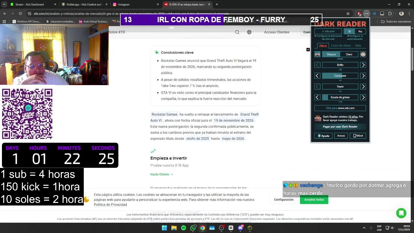Open Dark Reader Ayuda button

(x=323, y=136)
